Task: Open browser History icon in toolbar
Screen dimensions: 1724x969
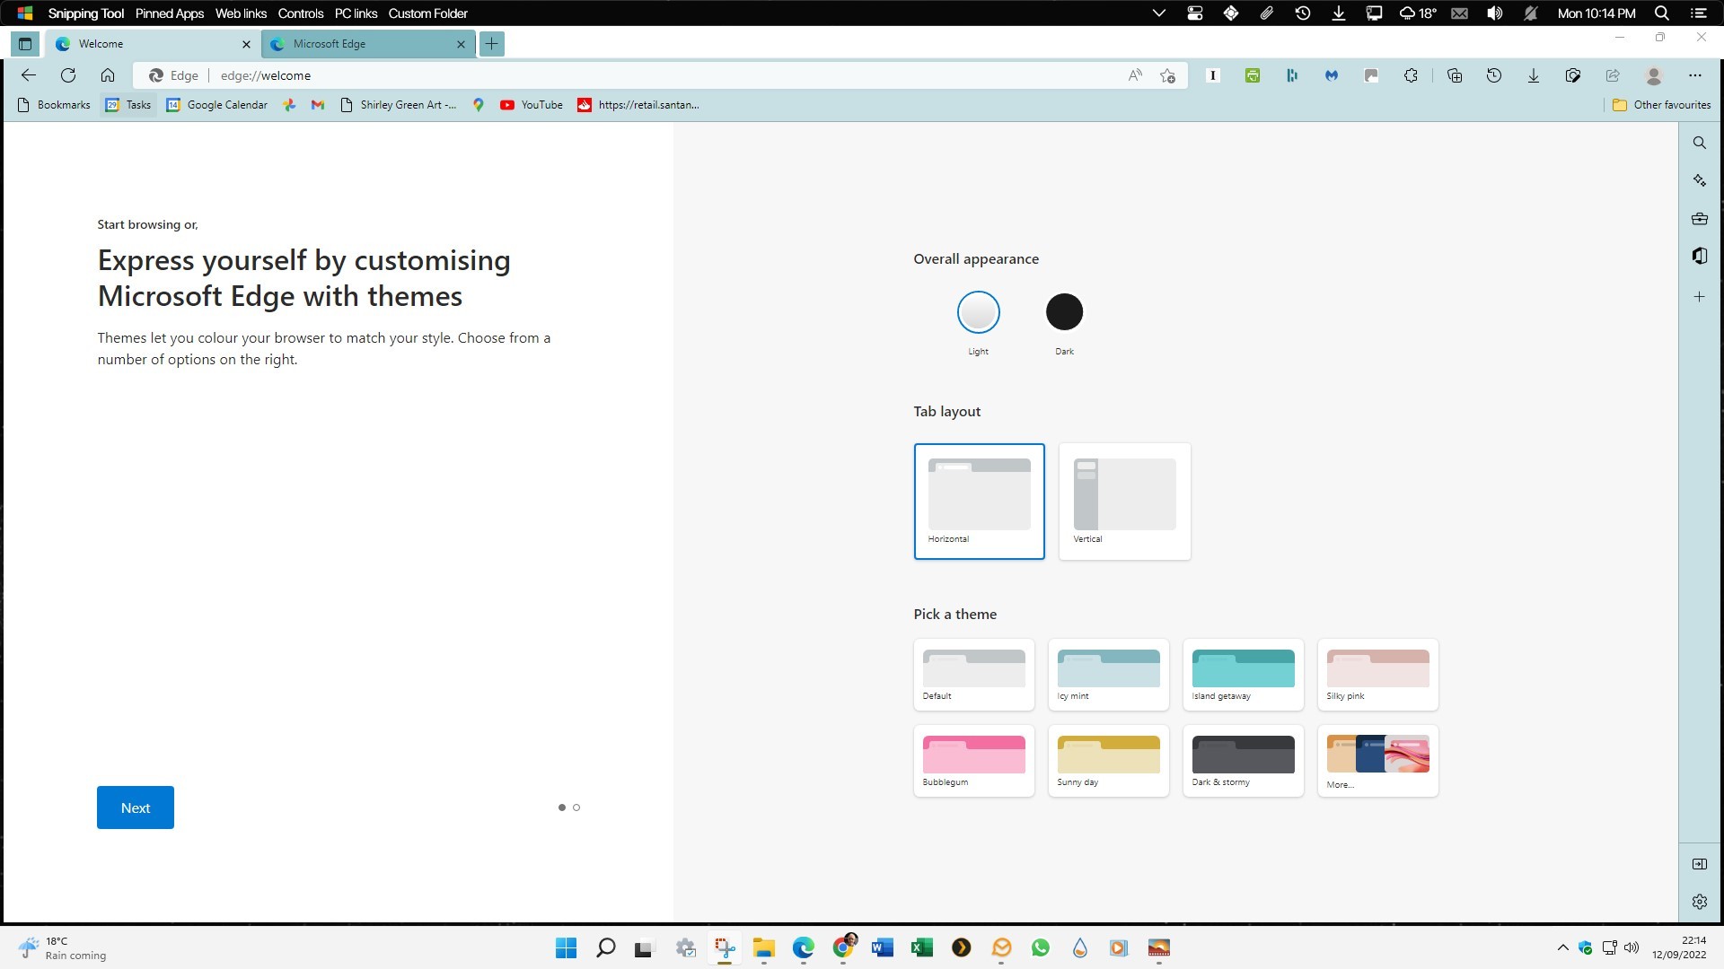Action: point(1494,75)
